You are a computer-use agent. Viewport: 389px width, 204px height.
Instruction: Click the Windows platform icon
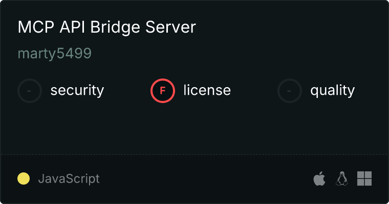click(364, 178)
